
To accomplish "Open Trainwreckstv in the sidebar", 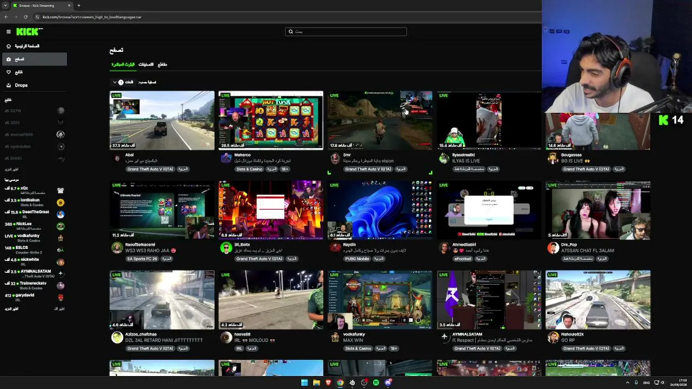I will [34, 285].
